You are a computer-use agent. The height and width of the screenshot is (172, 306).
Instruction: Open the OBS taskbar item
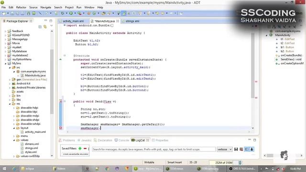(242, 169)
